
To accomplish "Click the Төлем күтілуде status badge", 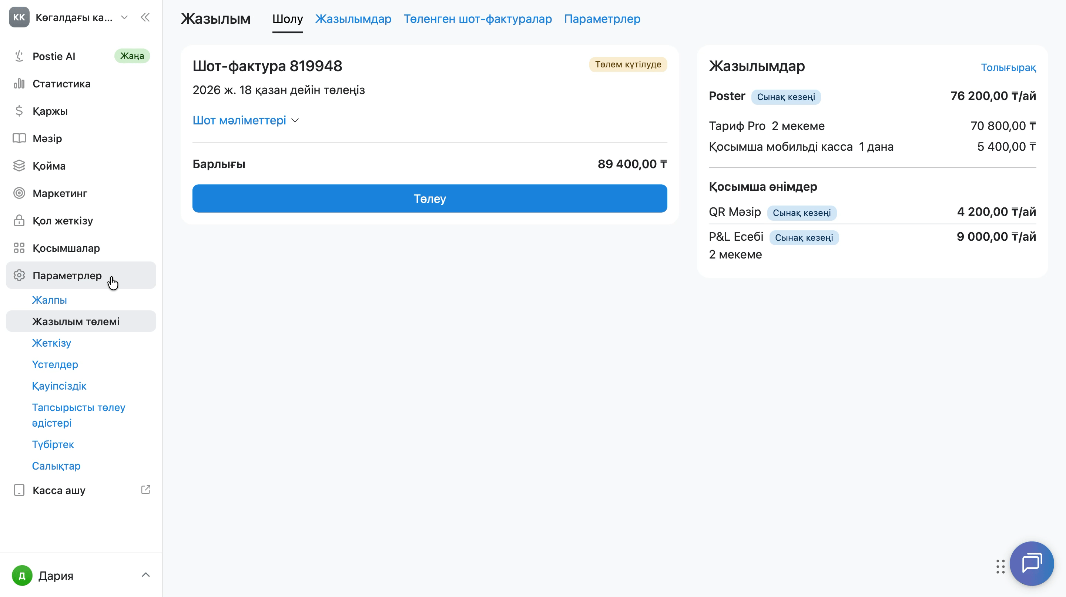I will point(628,64).
